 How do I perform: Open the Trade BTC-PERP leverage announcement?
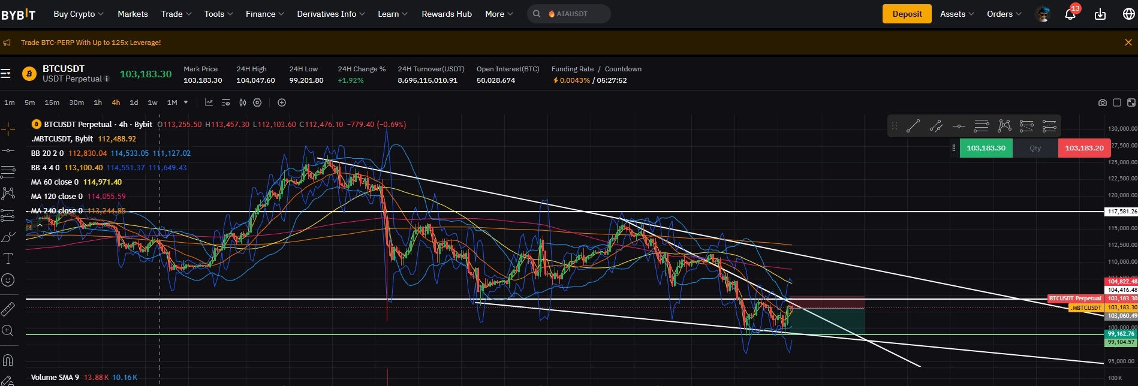91,43
